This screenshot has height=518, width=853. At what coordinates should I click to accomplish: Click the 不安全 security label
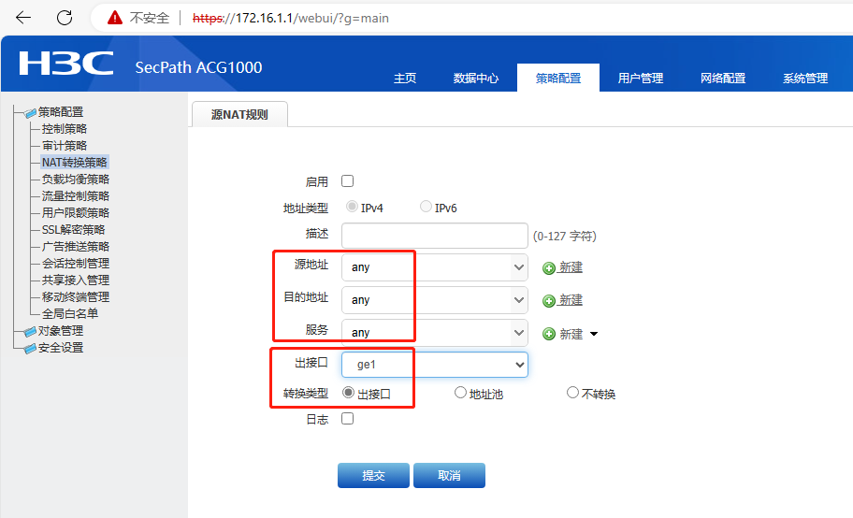(150, 18)
